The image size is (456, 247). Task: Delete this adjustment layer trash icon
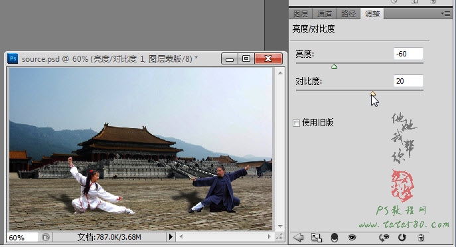(421, 238)
